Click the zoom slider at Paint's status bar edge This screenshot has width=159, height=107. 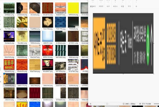coord(156,104)
